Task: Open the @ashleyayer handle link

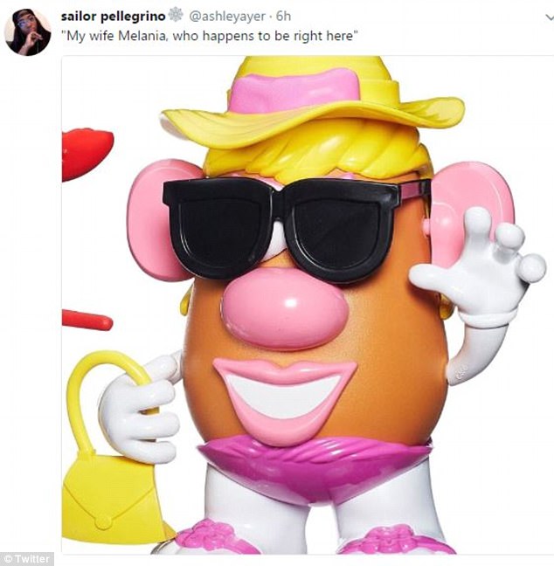Action: tap(227, 17)
